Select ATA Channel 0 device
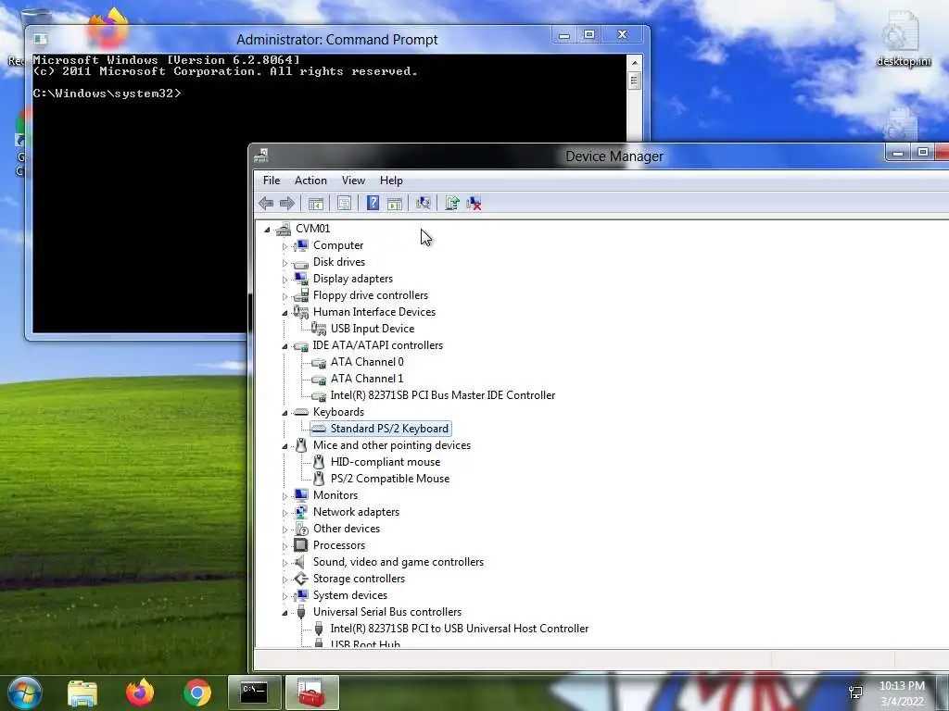Screen dimensions: 949x711 tap(367, 362)
